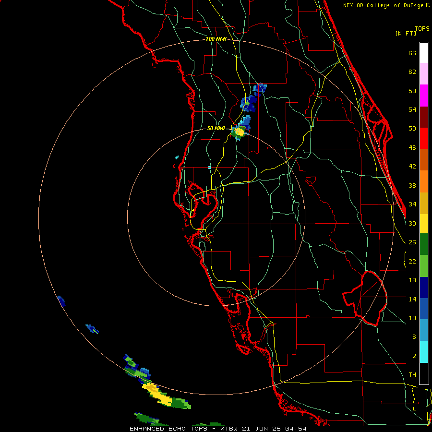The image size is (432, 432).
Task: Select the 66 legend value
Action: (x=412, y=53)
